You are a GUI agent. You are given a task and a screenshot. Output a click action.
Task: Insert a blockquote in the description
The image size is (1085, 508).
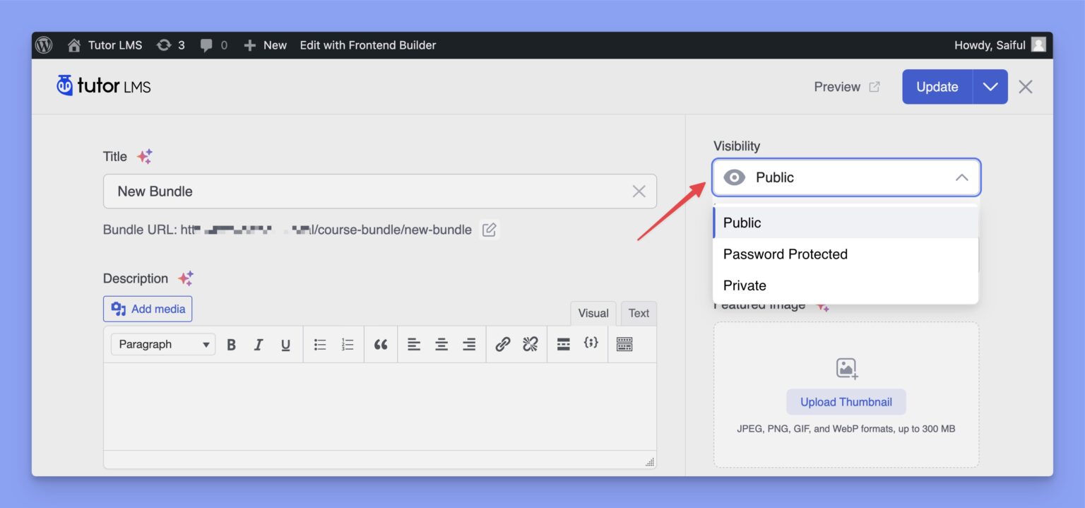click(381, 345)
